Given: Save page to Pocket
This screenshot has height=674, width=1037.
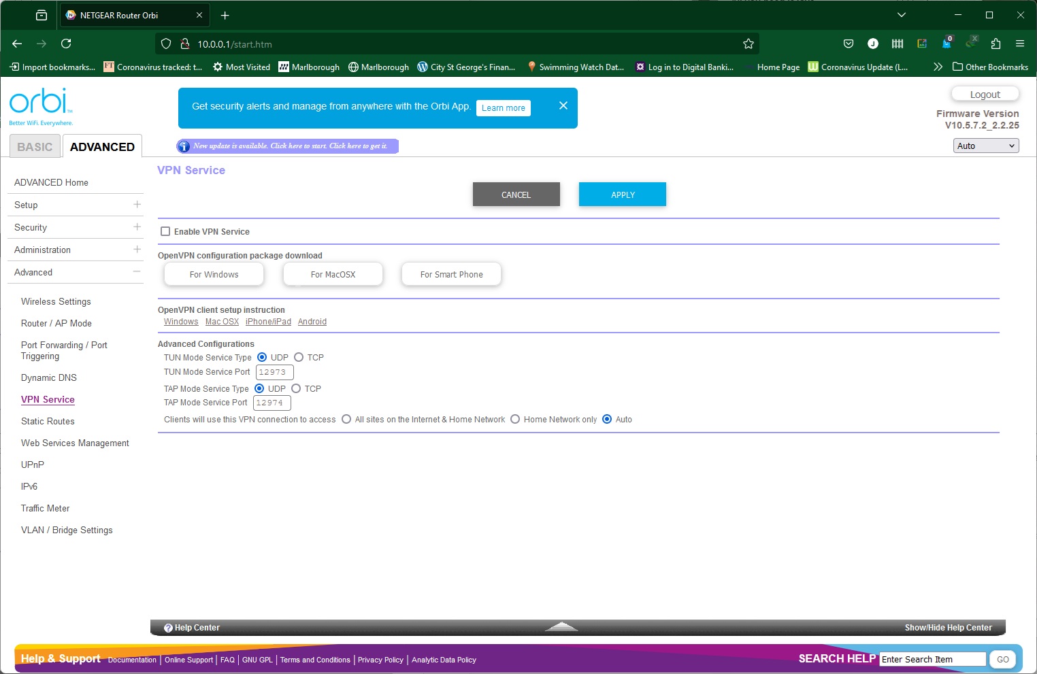Looking at the screenshot, I should pos(849,44).
